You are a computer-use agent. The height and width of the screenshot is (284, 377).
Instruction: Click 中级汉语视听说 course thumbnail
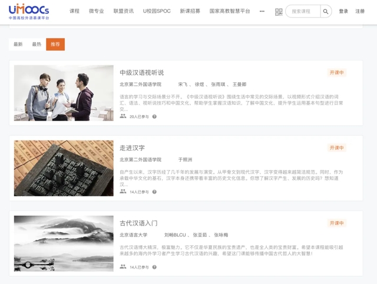(x=64, y=93)
